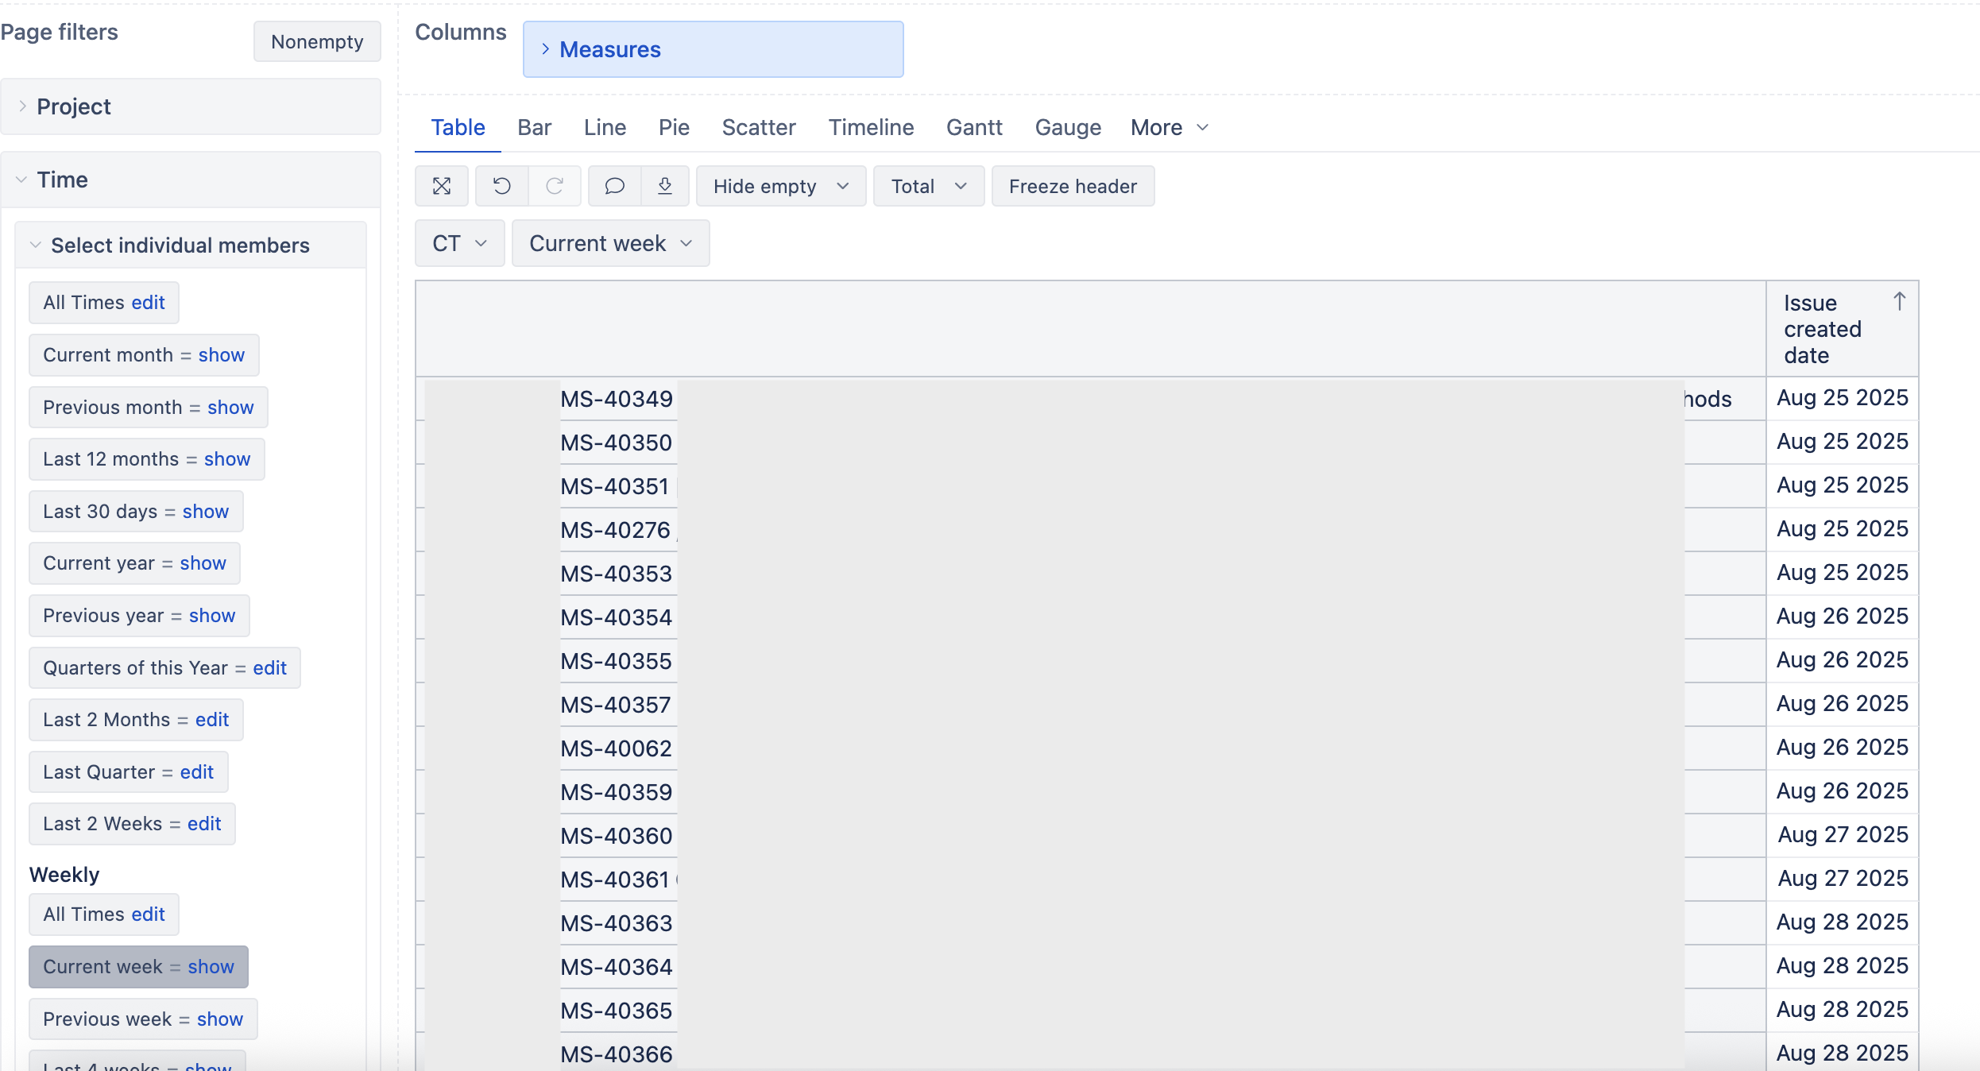The width and height of the screenshot is (1980, 1071).
Task: Click the fullscreen expand icon in the toolbar
Action: tap(442, 186)
